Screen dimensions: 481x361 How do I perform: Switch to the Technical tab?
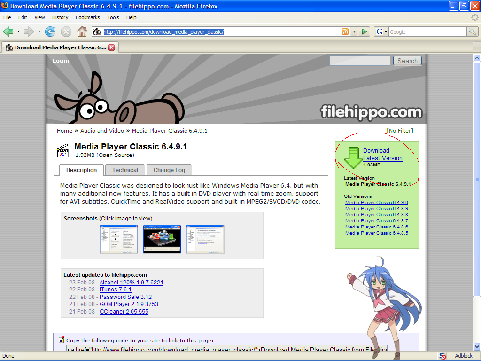pos(125,170)
